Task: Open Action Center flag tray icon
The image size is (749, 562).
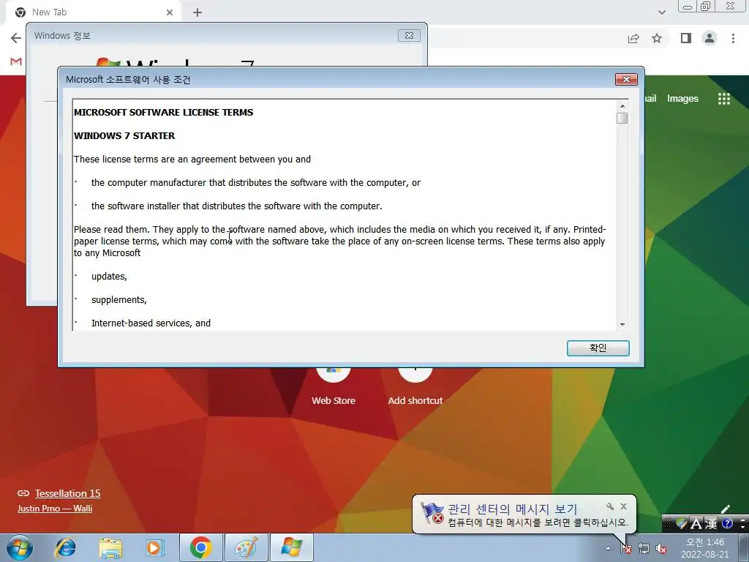Action: (x=626, y=549)
